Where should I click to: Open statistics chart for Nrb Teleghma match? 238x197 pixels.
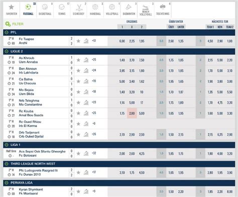86,102
